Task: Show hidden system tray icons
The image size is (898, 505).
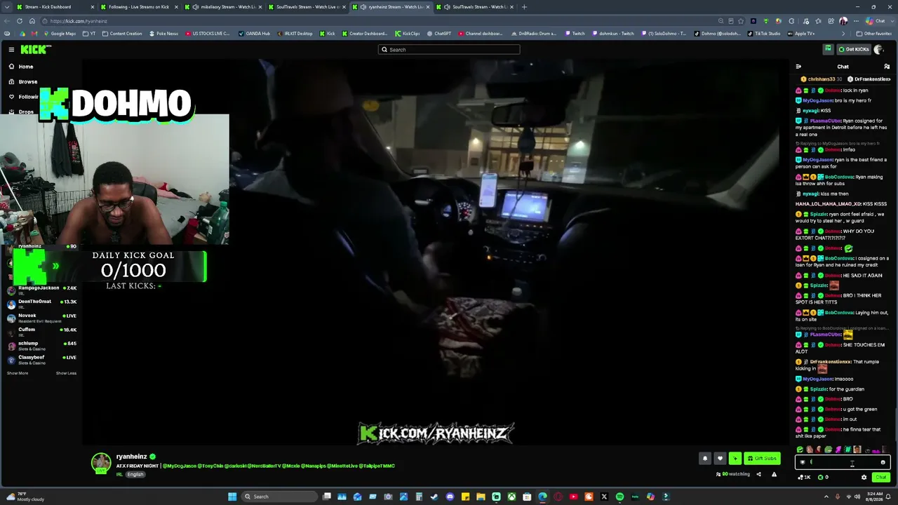Action: [827, 497]
